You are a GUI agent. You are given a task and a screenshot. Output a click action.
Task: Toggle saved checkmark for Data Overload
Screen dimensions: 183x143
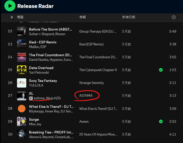(161, 70)
